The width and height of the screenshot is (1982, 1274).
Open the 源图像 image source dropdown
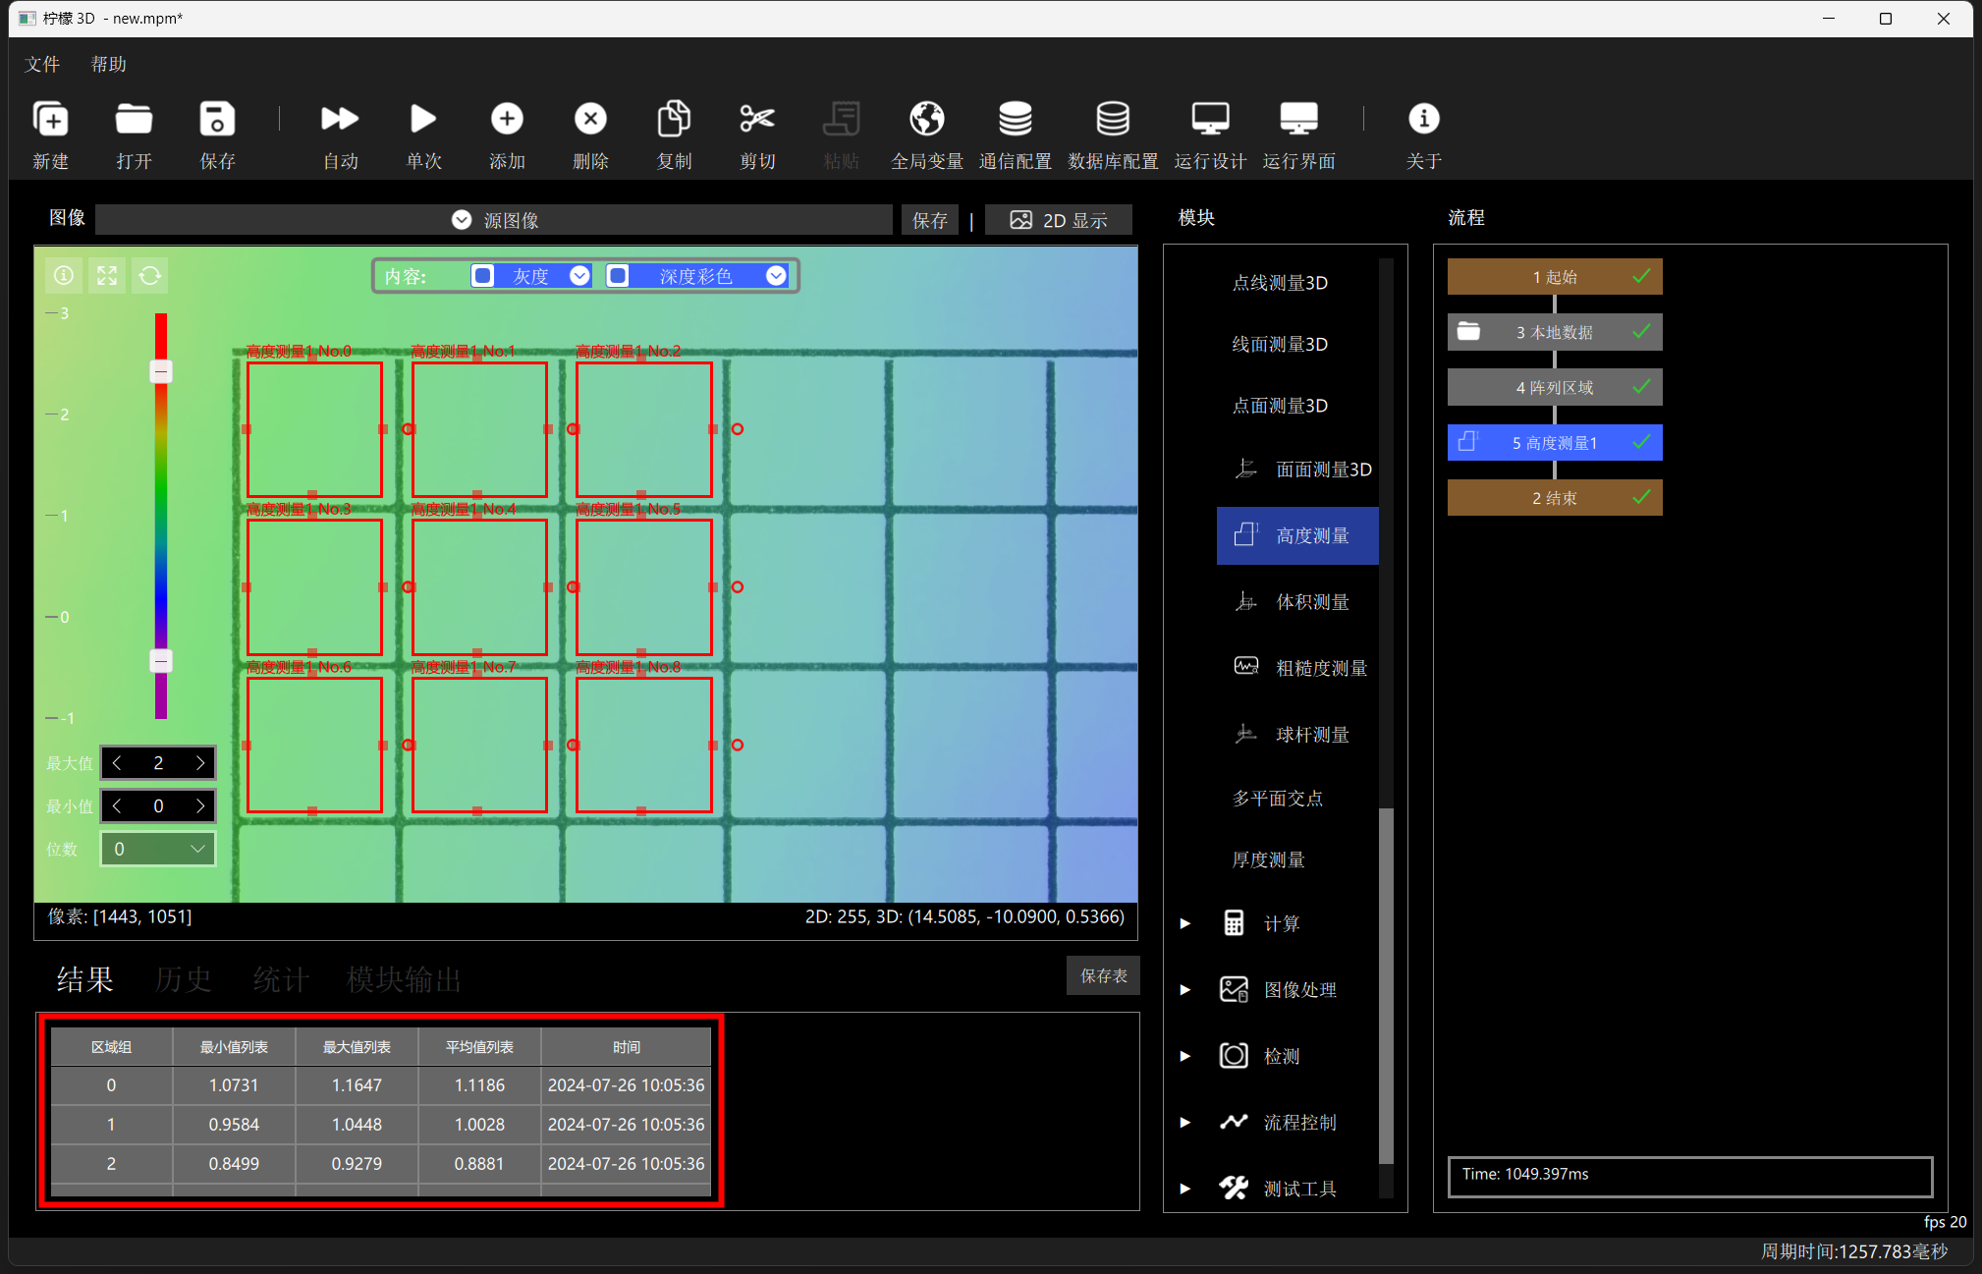(x=494, y=220)
